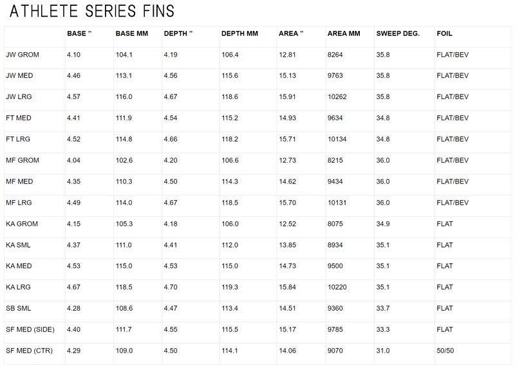
Task: Select the DEPTH MM column header
Action: [239, 33]
